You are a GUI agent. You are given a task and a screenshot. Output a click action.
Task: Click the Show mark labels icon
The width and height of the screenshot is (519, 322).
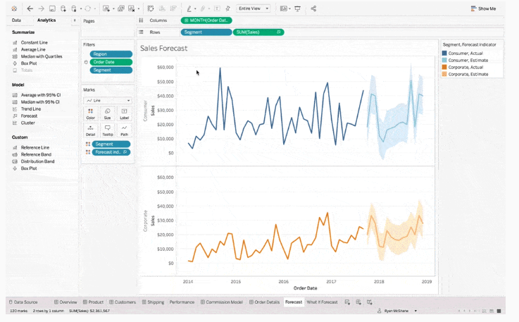tap(217, 8)
